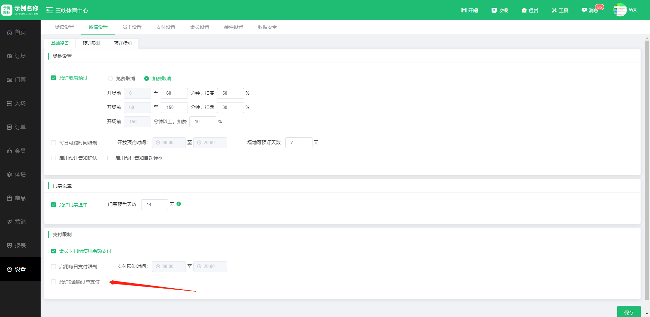
Task: Open the 开闸 gate tool in header
Action: [470, 10]
